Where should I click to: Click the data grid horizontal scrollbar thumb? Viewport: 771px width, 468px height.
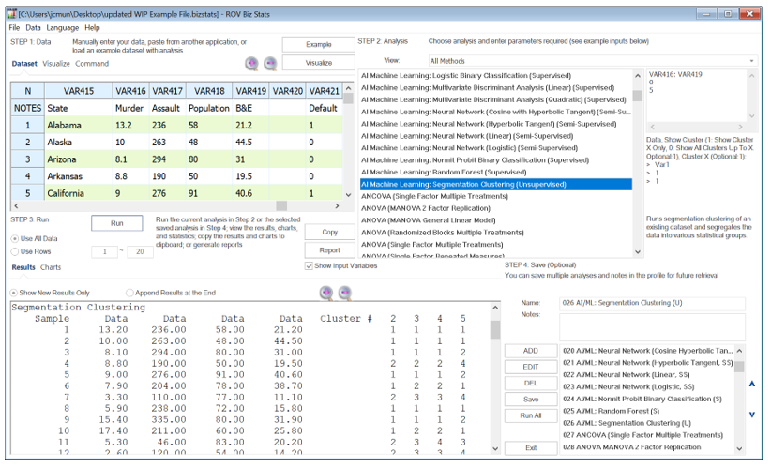281,205
